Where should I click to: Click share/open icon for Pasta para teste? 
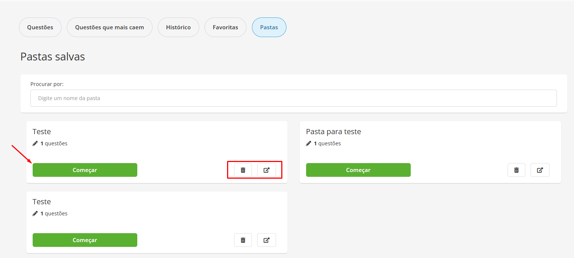540,170
